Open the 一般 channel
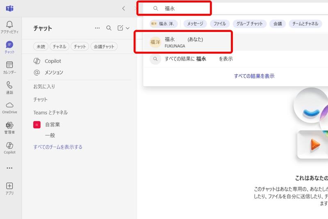The image size is (328, 219). (50, 135)
